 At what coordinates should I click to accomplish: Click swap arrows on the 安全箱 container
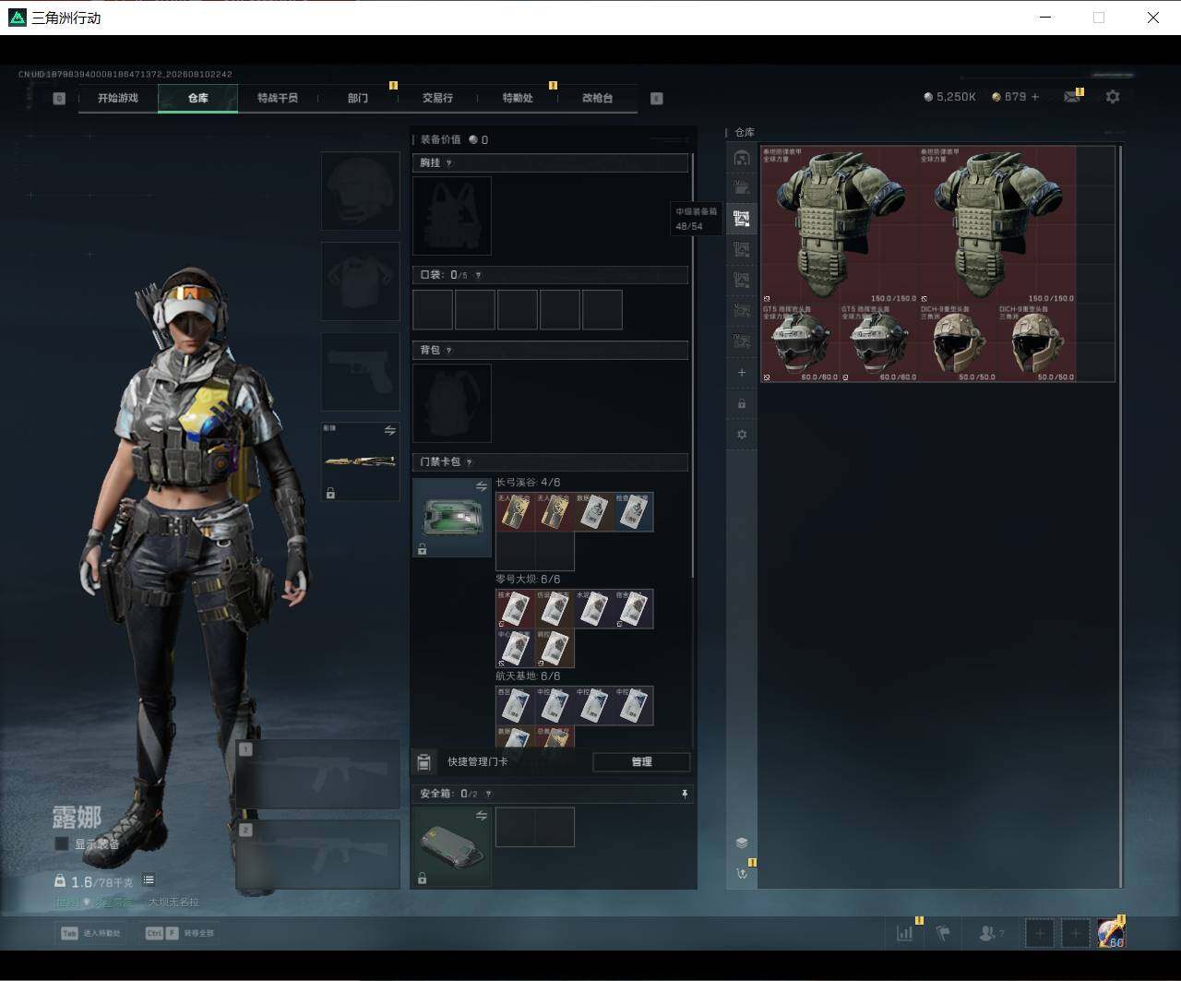tap(482, 816)
